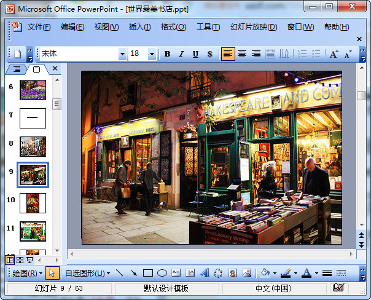The width and height of the screenshot is (371, 300).
Task: Expand the 自选图形 AutoShapes menu
Action: click(87, 273)
